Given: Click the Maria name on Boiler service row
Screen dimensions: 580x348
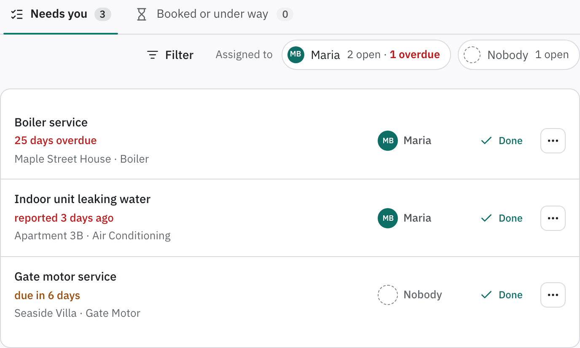Looking at the screenshot, I should pyautogui.click(x=417, y=141).
